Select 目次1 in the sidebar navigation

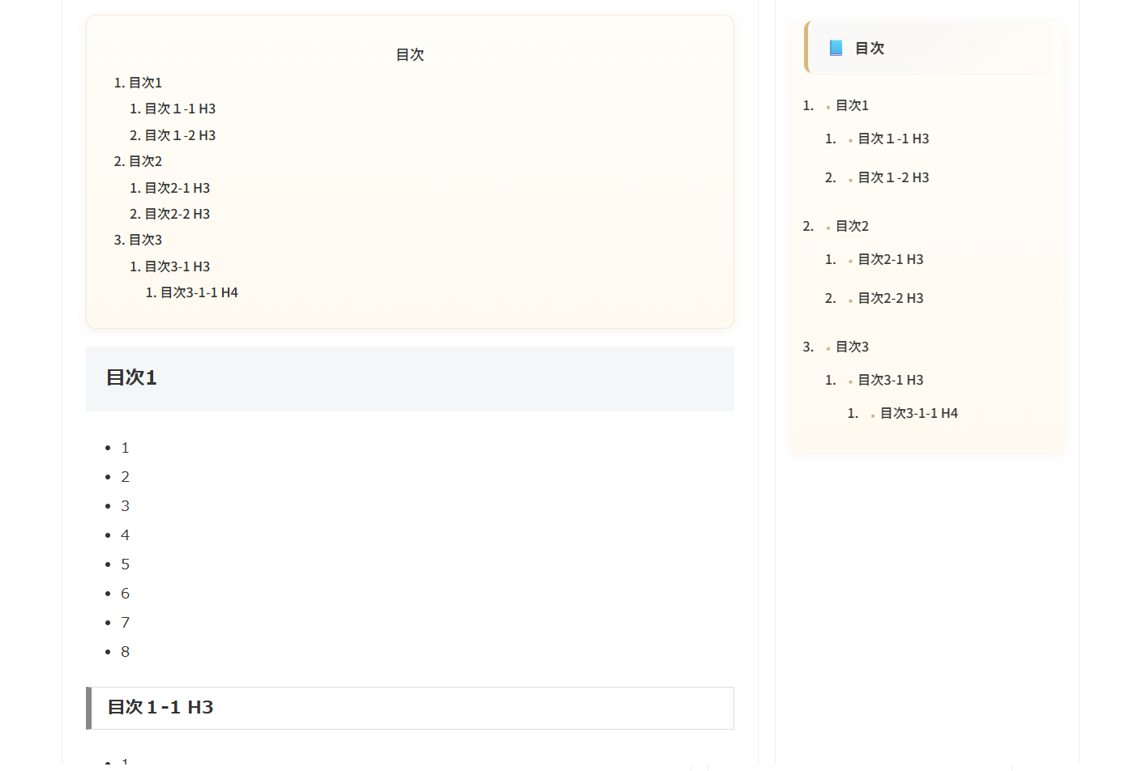pyautogui.click(x=851, y=104)
